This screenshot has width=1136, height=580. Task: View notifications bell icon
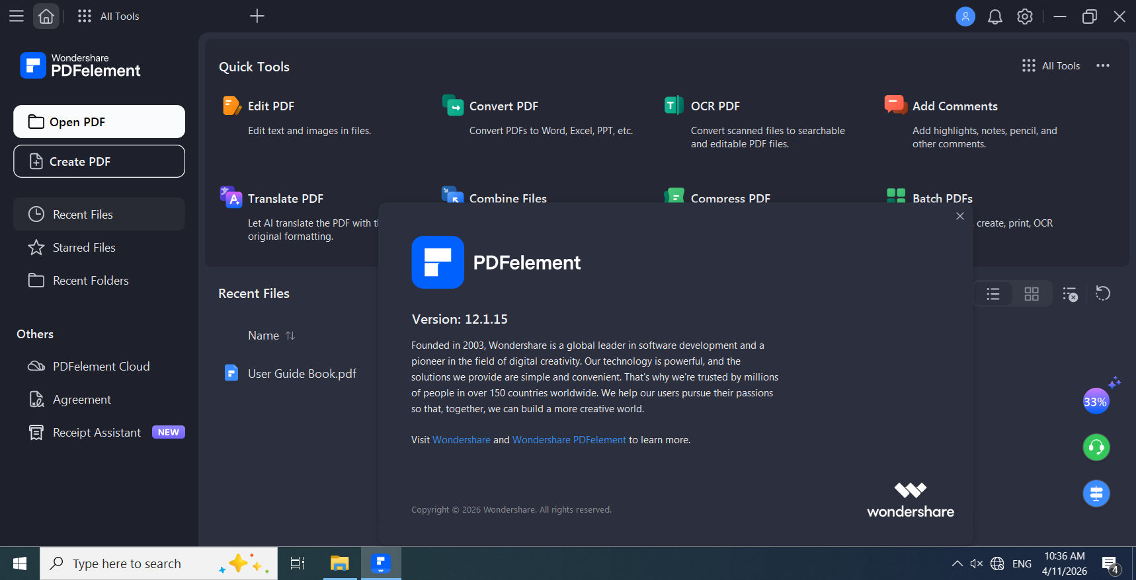(x=995, y=17)
